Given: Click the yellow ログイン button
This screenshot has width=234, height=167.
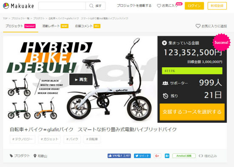Looking at the screenshot, I should coord(194,6).
